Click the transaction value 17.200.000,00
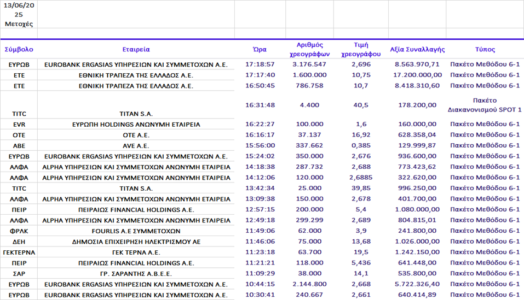Image resolution: width=524 pixels, height=300 pixels. (417, 75)
